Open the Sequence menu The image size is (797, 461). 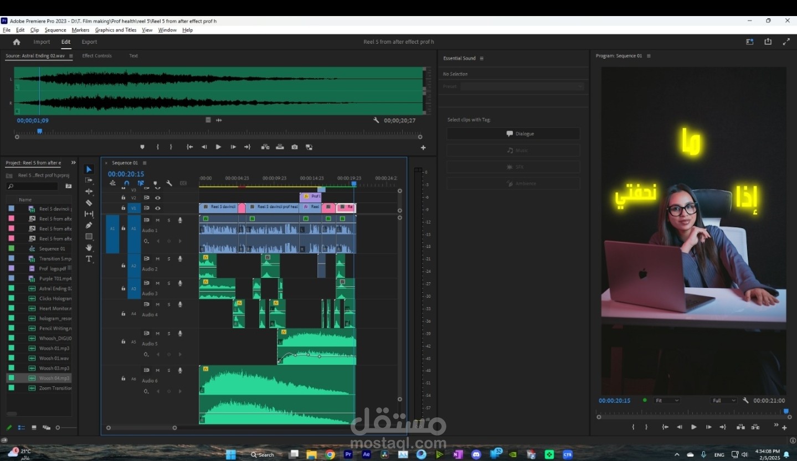pyautogui.click(x=55, y=30)
